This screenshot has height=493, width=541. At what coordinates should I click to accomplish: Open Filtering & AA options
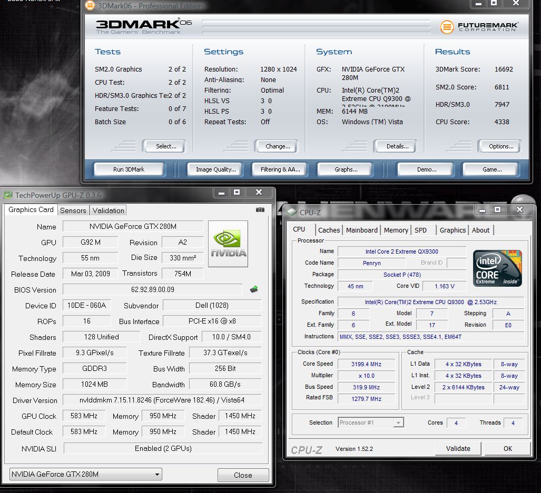280,169
